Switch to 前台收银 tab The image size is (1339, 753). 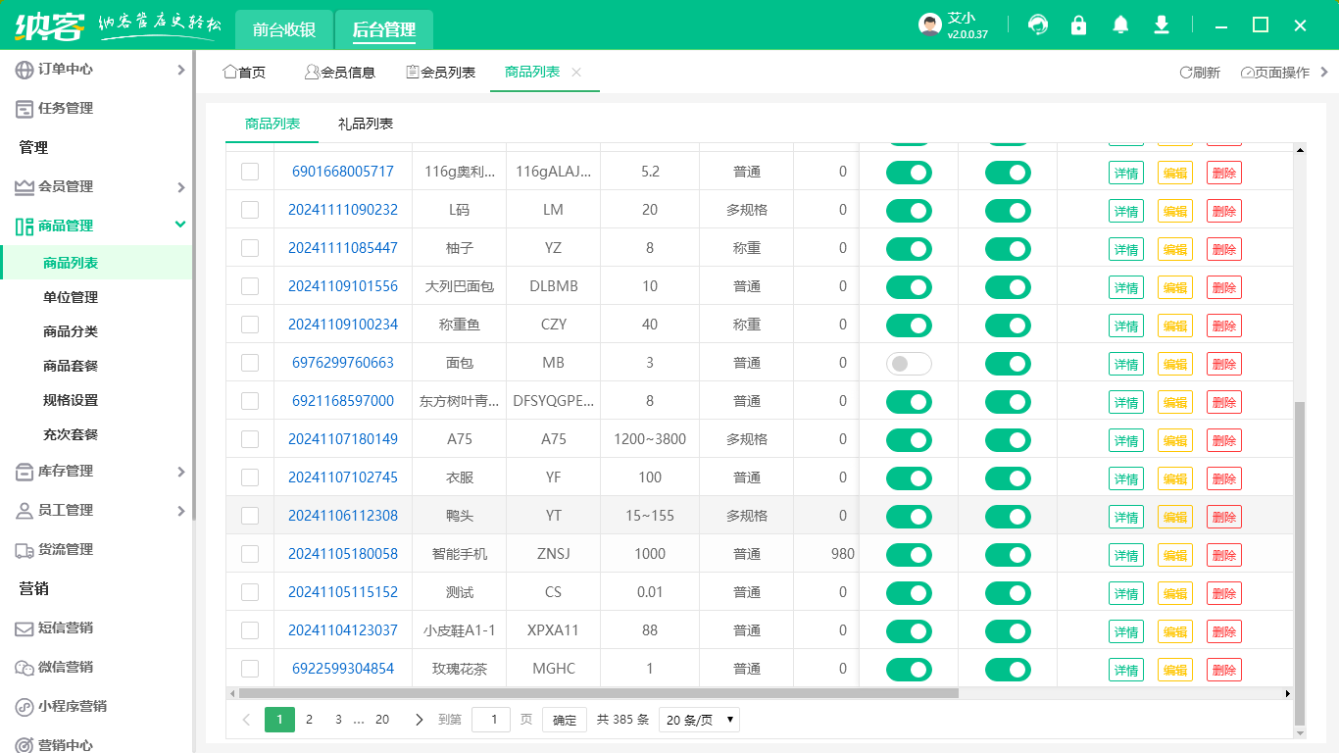(284, 29)
